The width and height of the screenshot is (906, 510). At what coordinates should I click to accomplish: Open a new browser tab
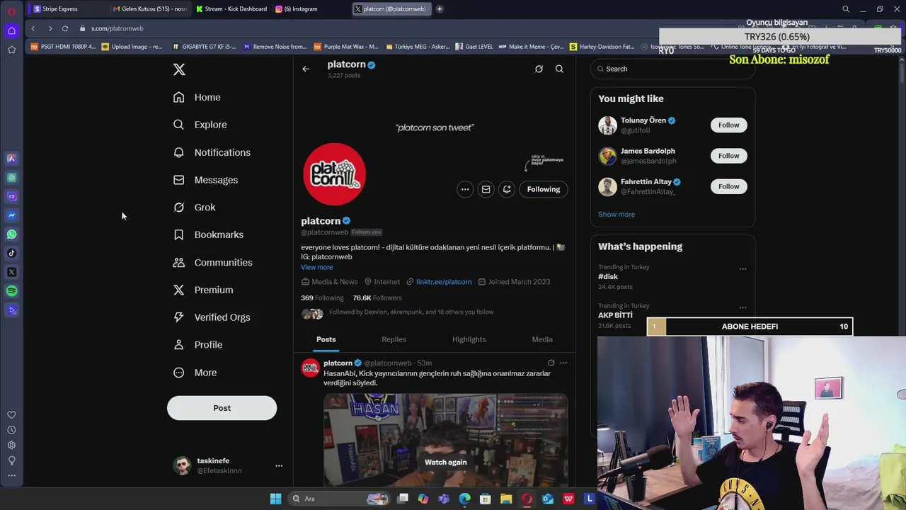pos(440,9)
